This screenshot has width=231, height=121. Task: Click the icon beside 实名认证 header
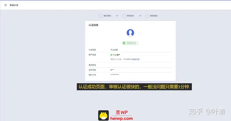click(5, 5)
